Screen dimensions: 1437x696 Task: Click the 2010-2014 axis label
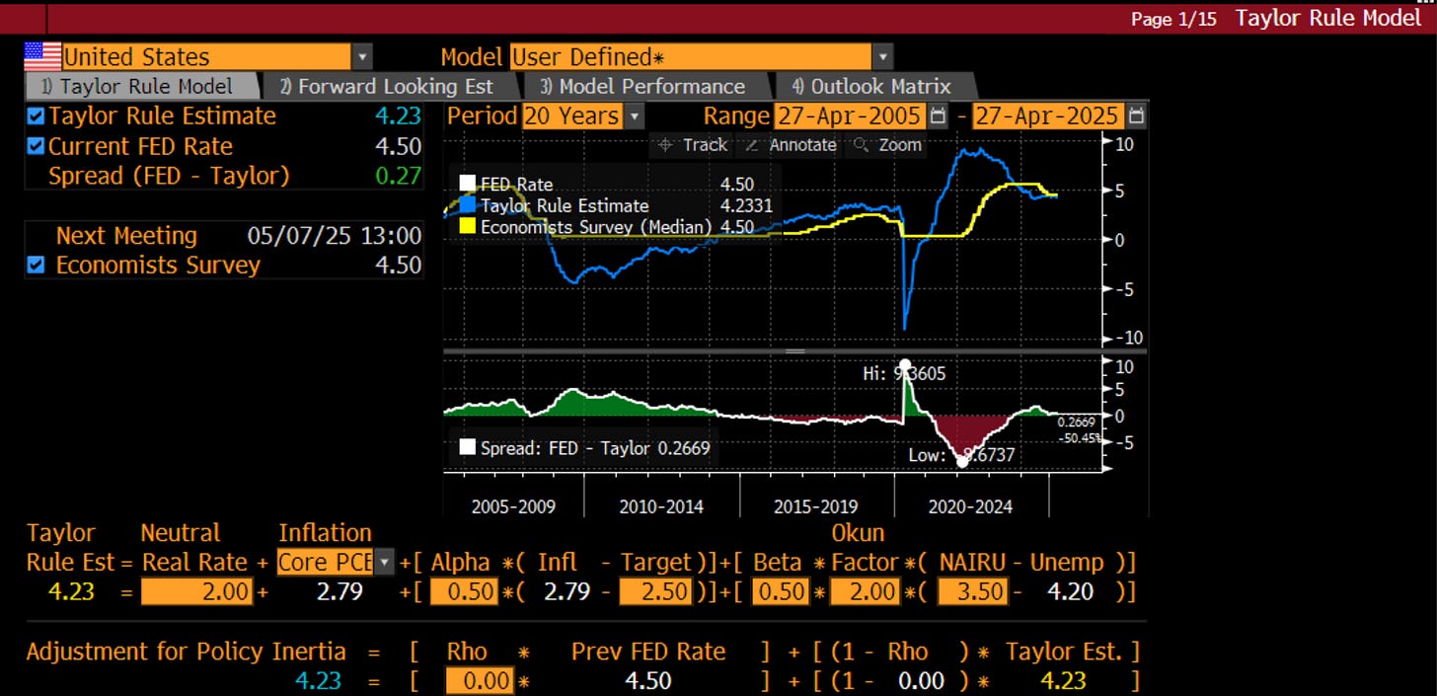(x=661, y=506)
